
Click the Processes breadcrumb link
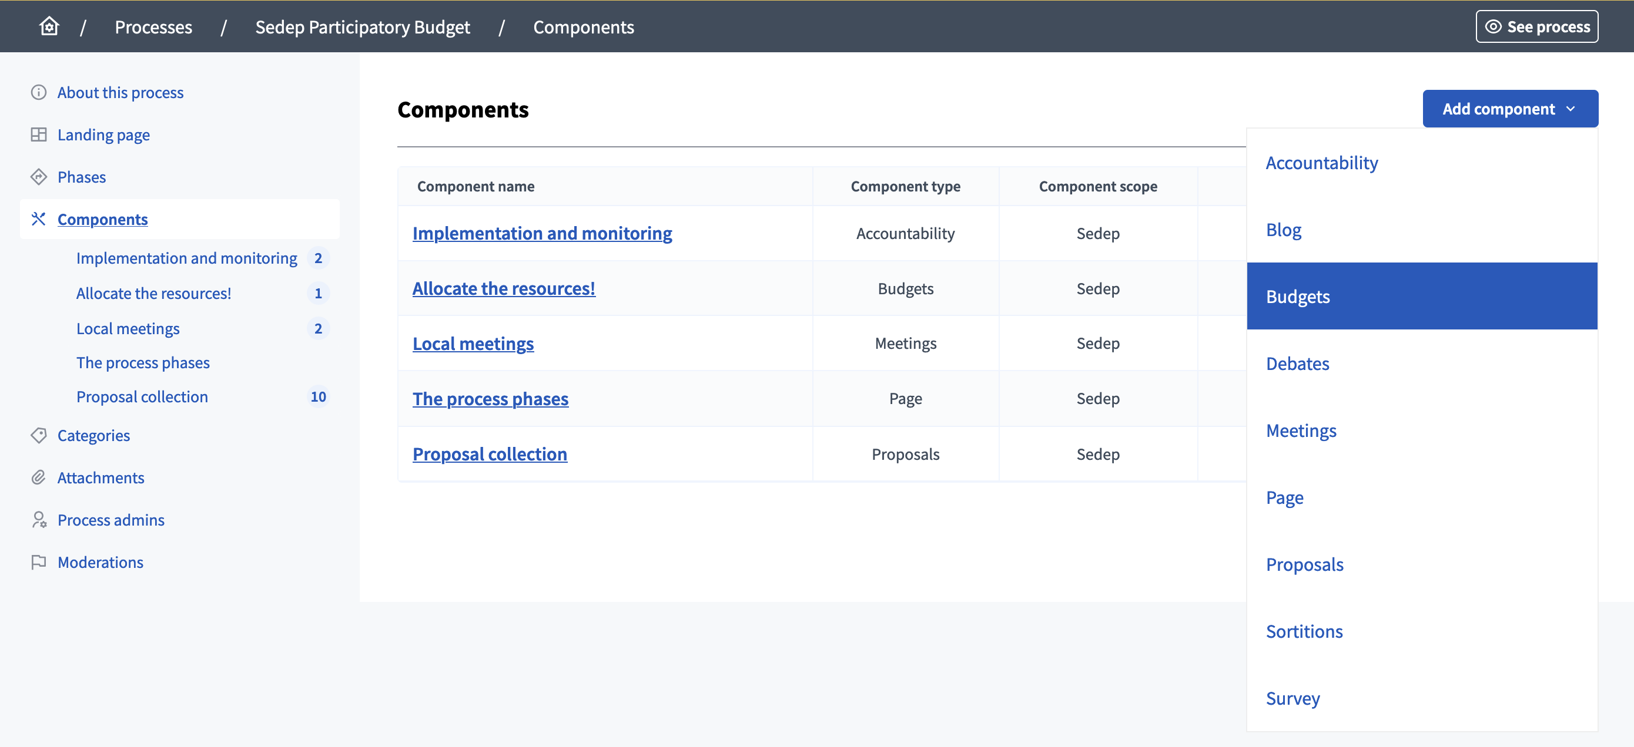coord(153,26)
